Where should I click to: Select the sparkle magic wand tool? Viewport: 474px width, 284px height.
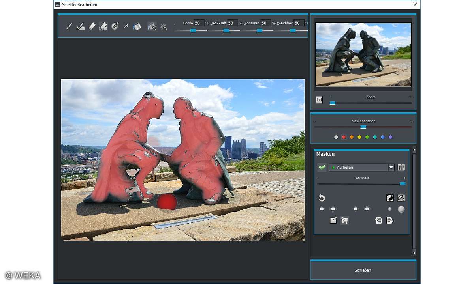click(164, 26)
